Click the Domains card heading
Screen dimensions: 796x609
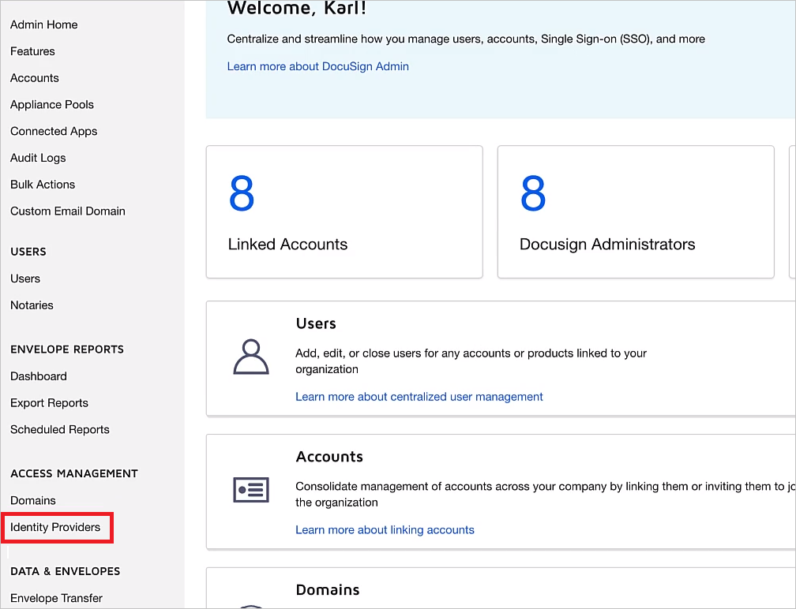tap(328, 590)
